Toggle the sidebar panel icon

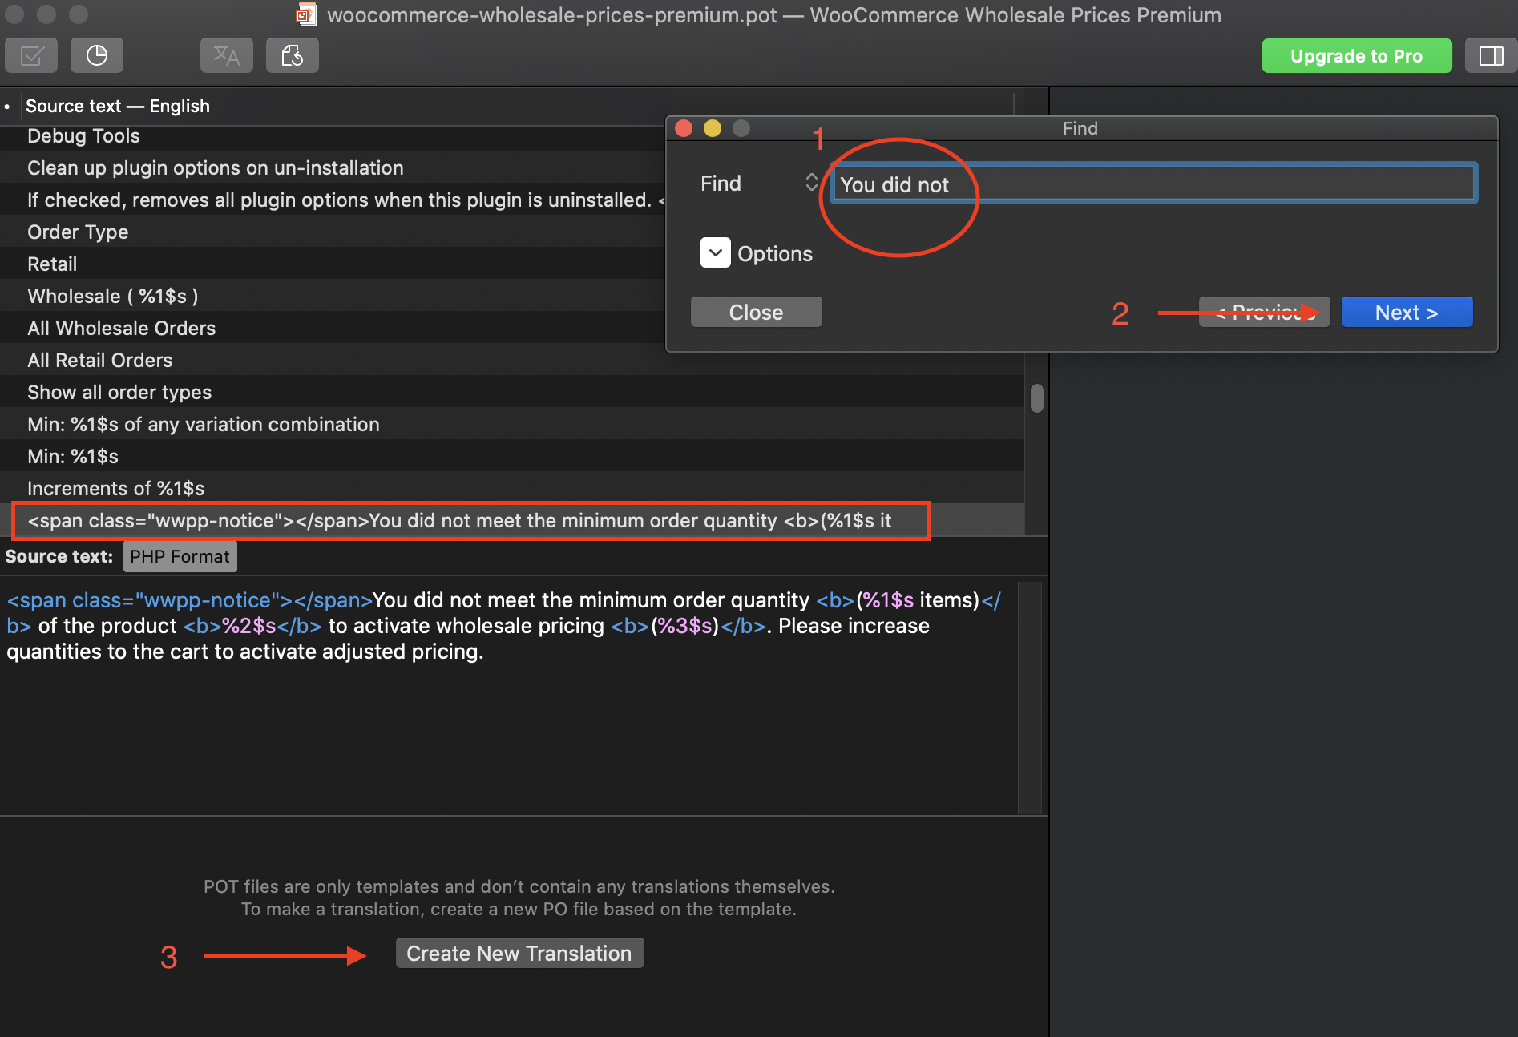pos(1490,56)
